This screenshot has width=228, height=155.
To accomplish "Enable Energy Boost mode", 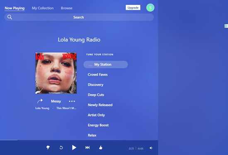I will coord(98,125).
